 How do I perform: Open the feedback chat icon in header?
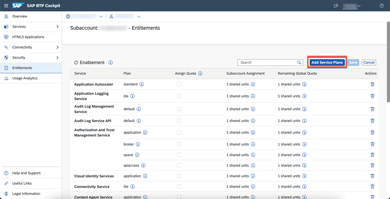[x=336, y=6]
